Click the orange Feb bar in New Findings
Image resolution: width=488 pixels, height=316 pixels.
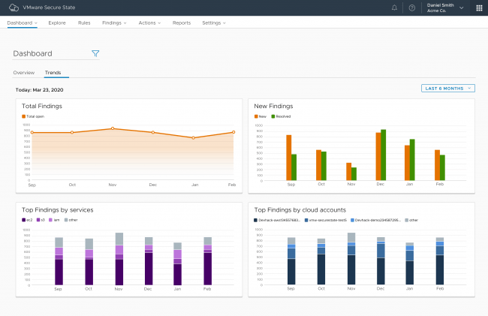click(x=437, y=165)
